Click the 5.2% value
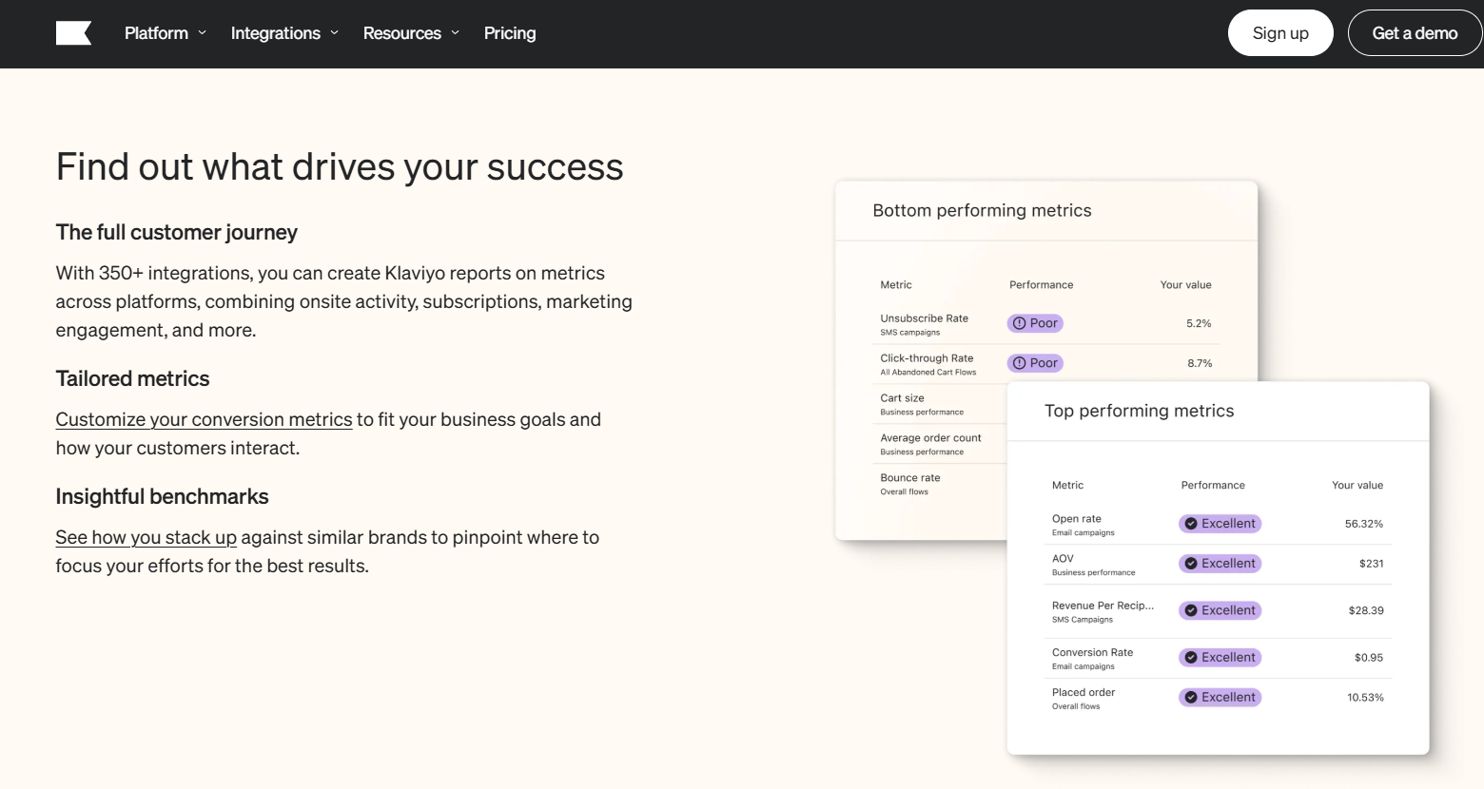 pos(1199,324)
